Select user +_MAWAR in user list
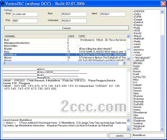This screenshot has width=167, height=140. pyautogui.click(x=139, y=60)
